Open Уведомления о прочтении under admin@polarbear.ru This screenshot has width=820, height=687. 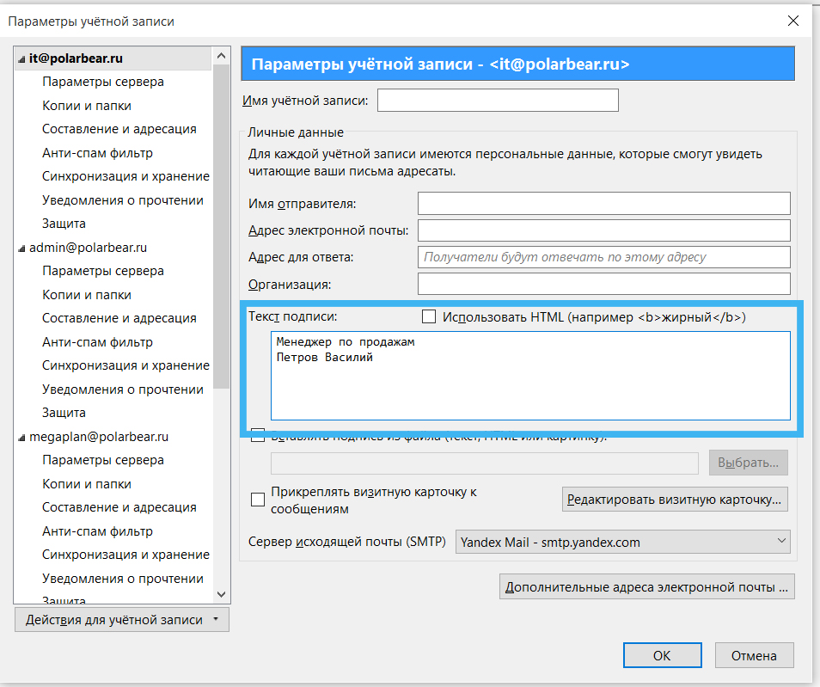click(x=123, y=390)
